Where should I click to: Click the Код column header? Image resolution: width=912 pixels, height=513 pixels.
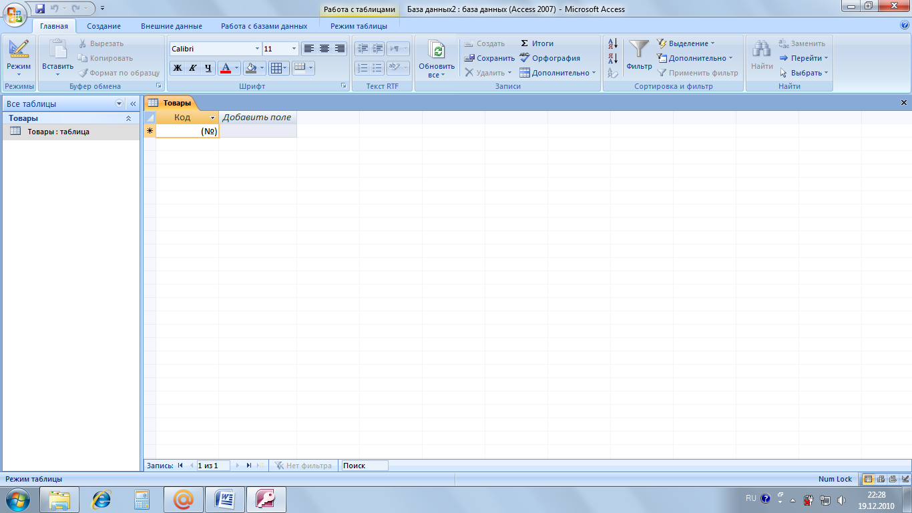coord(188,117)
